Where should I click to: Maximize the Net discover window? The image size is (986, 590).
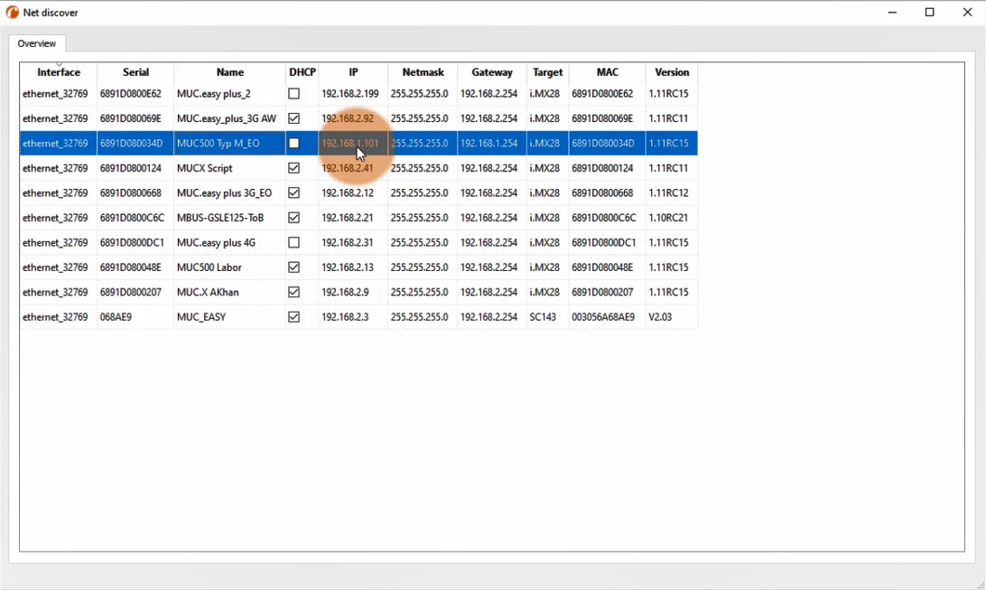pyautogui.click(x=930, y=12)
